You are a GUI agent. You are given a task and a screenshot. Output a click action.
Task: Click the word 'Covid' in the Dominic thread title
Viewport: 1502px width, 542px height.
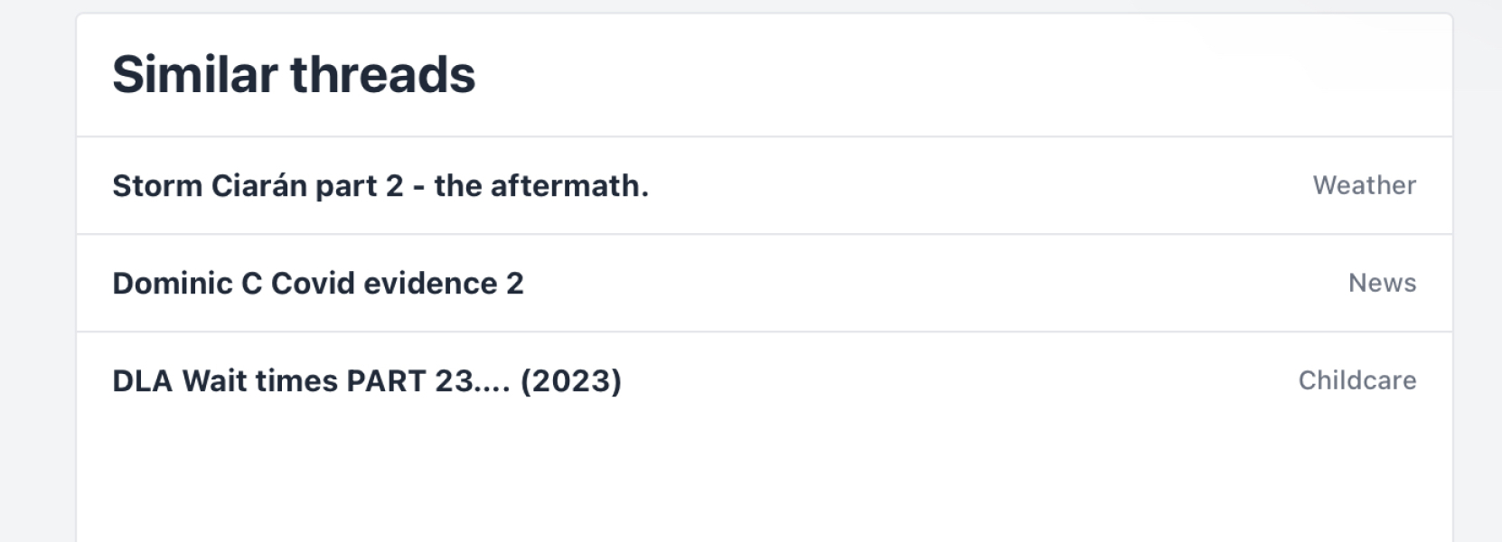313,284
